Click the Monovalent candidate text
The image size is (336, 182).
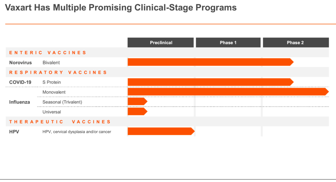(54, 92)
